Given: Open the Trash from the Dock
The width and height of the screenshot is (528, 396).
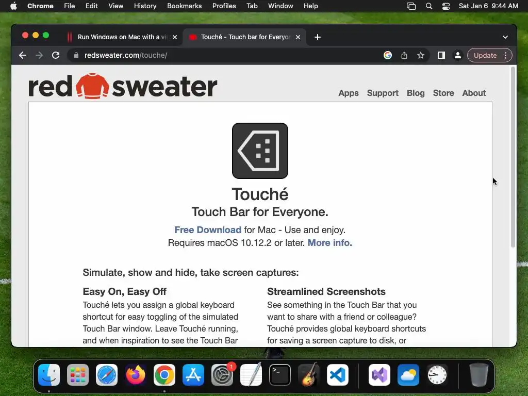Looking at the screenshot, I should coord(478,375).
